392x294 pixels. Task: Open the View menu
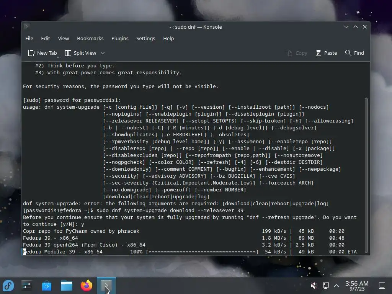tap(63, 39)
